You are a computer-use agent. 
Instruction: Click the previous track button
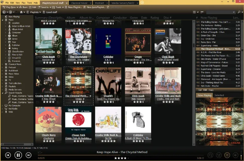(8, 155)
